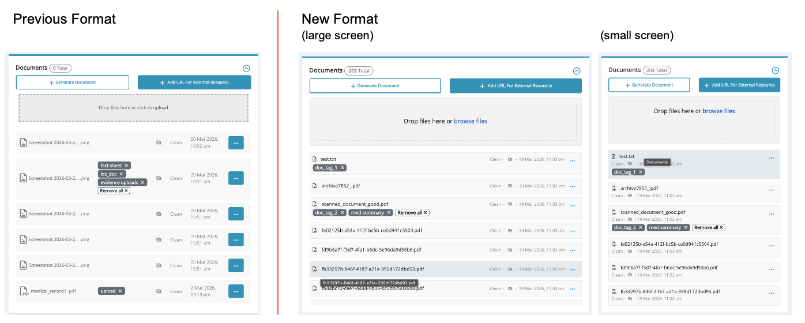
Task: Click 'Remove all' on scanned_document_good.pdf, small screen
Action: coord(709,227)
